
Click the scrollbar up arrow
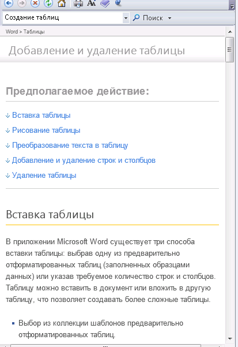coord(230,32)
